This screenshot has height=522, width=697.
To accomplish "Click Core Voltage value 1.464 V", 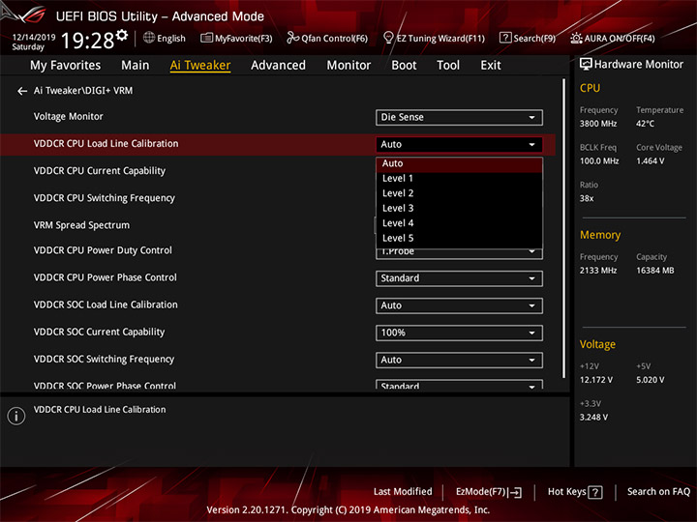I will click(x=651, y=161).
